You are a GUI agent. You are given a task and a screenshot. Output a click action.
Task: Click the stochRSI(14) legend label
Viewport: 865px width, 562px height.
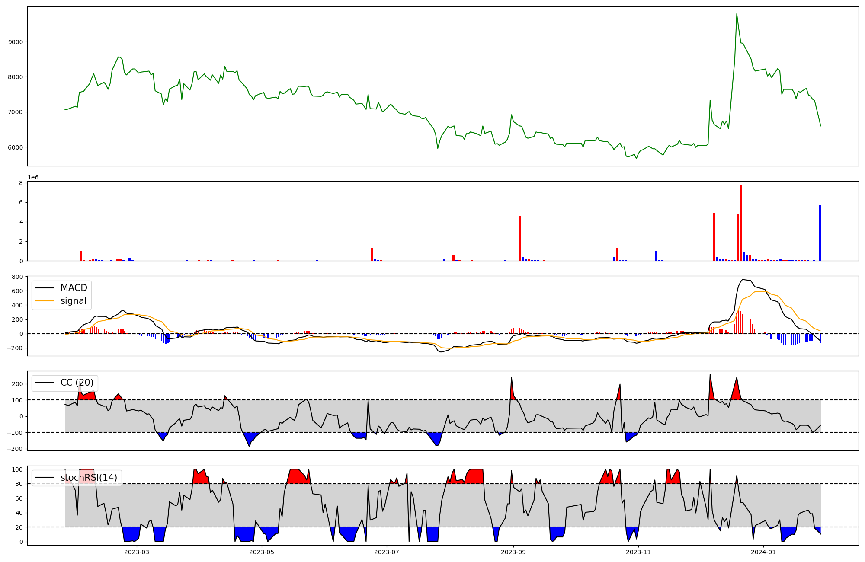tap(89, 478)
